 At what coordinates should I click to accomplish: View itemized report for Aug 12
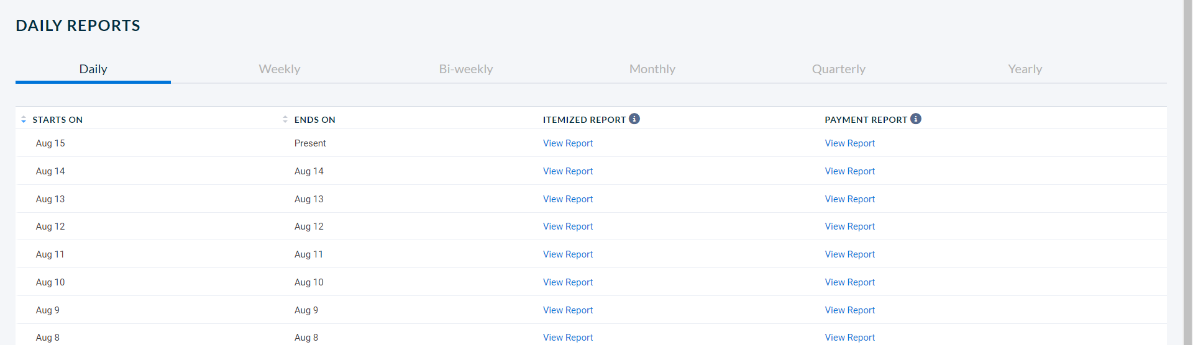(568, 226)
